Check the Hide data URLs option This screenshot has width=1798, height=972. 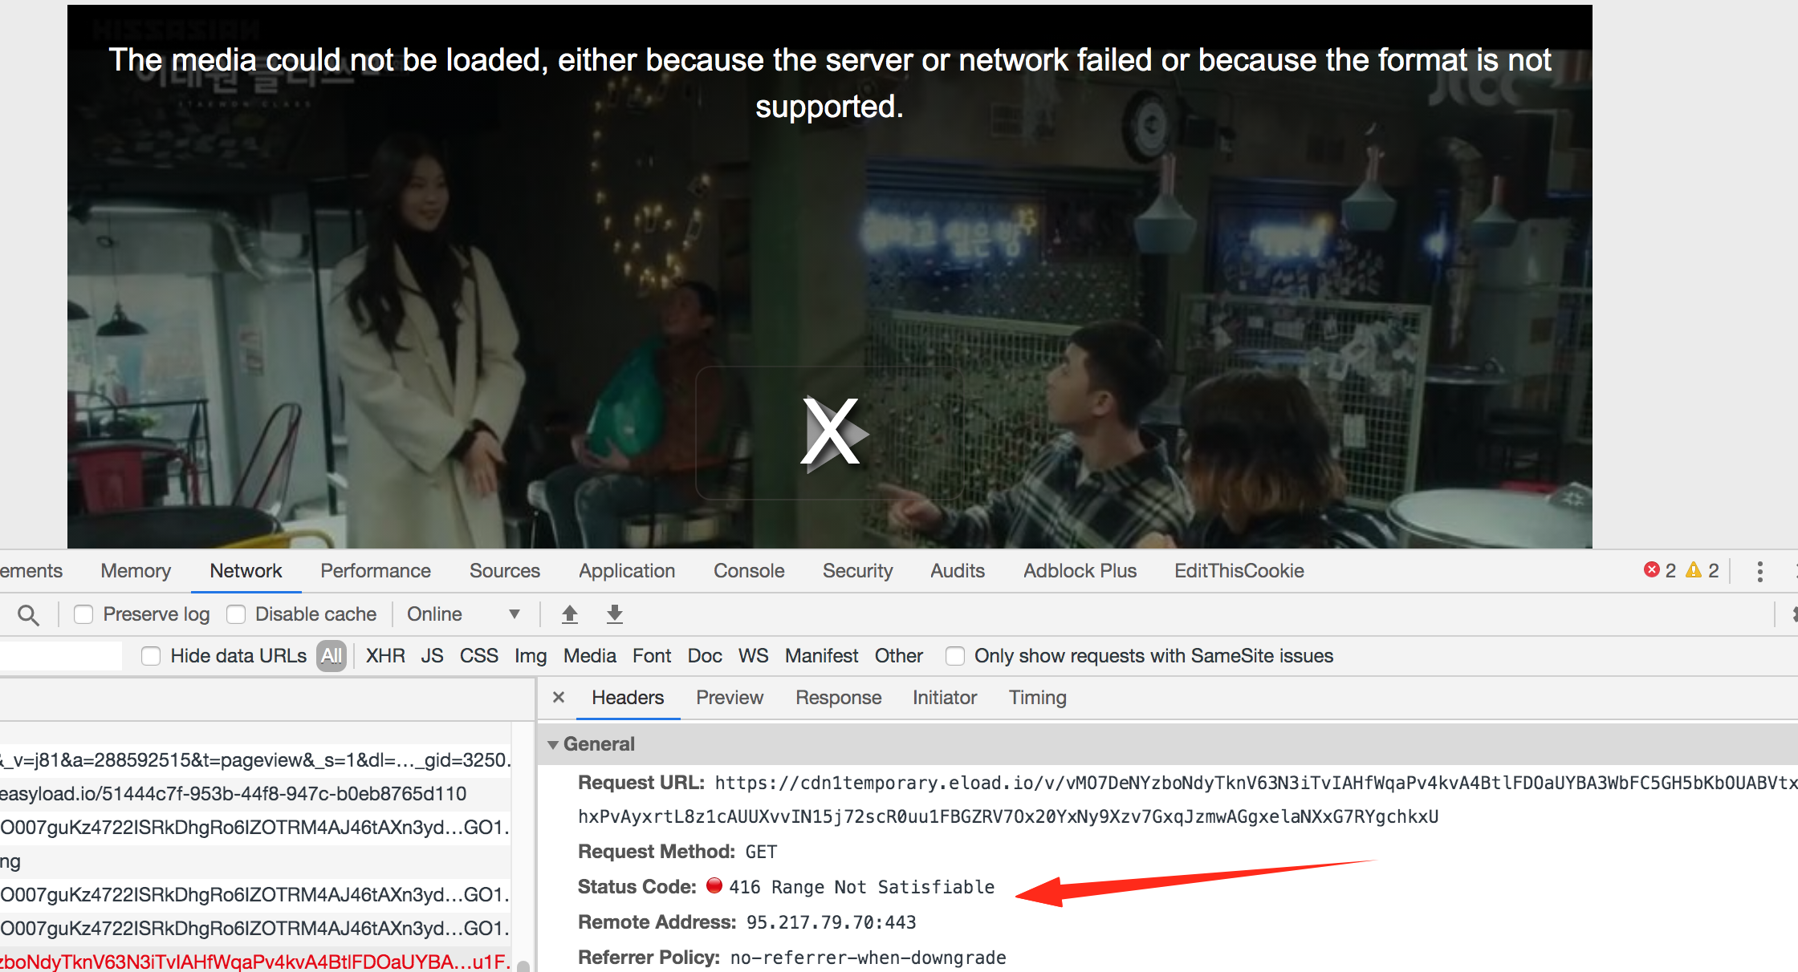(x=151, y=656)
